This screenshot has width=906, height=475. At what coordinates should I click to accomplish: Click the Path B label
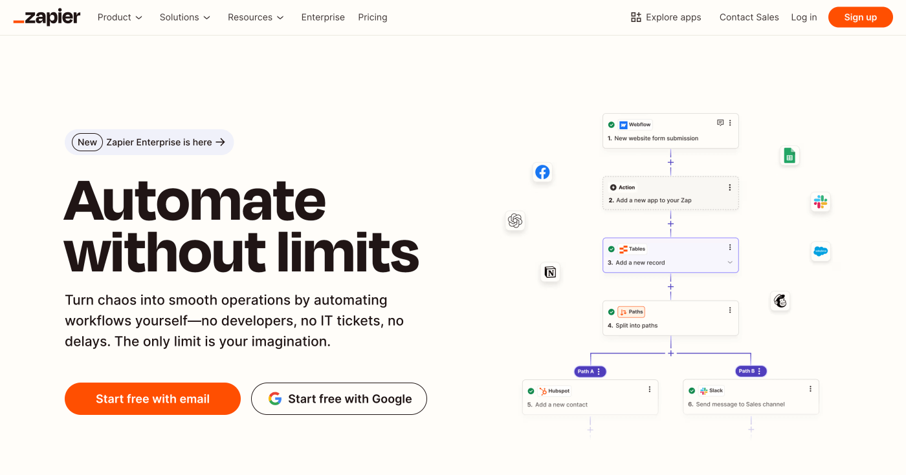tap(746, 371)
